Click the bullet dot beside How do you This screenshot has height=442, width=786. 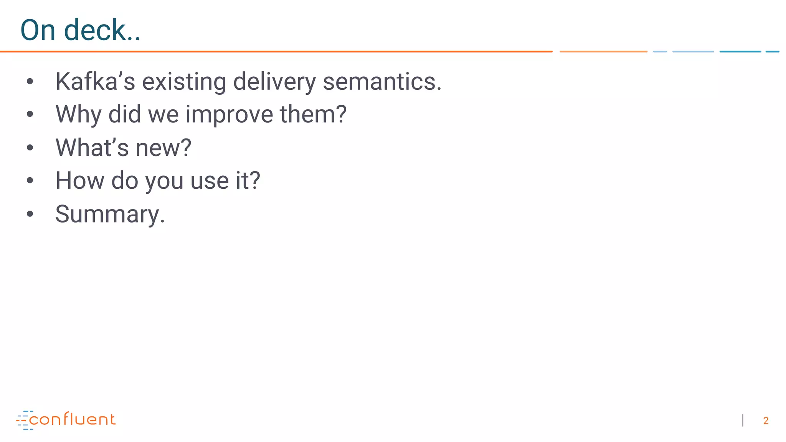[30, 181]
